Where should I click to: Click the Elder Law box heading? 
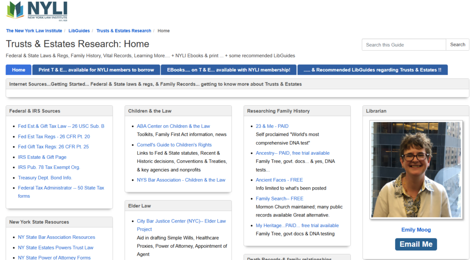140,206
